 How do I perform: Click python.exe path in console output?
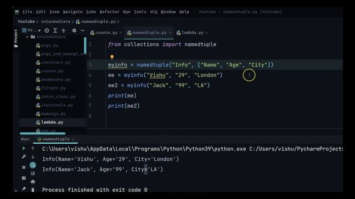(x=144, y=149)
